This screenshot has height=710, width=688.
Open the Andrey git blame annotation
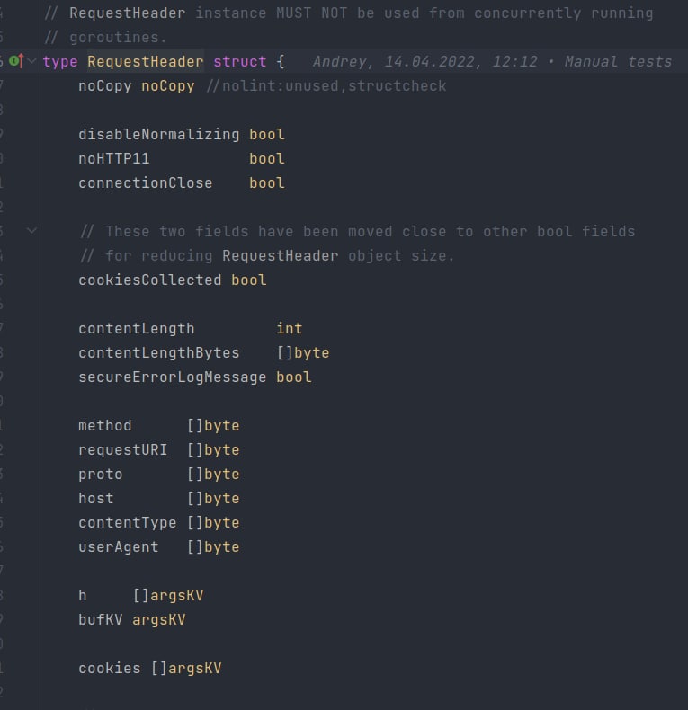492,62
